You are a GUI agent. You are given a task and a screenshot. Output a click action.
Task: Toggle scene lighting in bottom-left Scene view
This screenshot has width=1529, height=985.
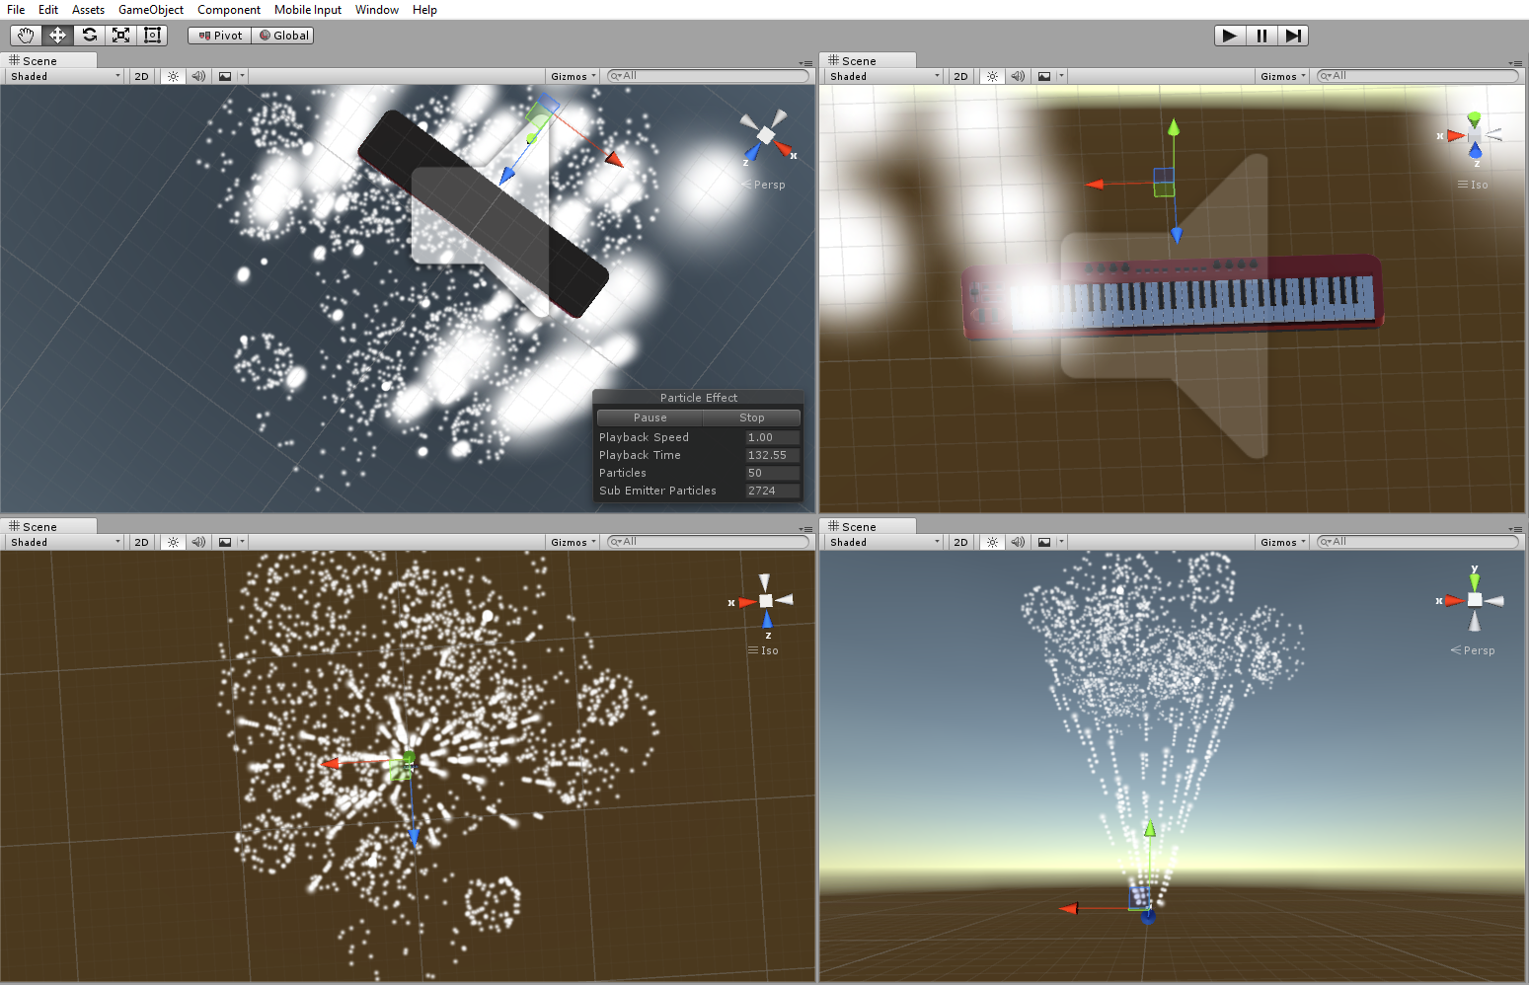173,542
